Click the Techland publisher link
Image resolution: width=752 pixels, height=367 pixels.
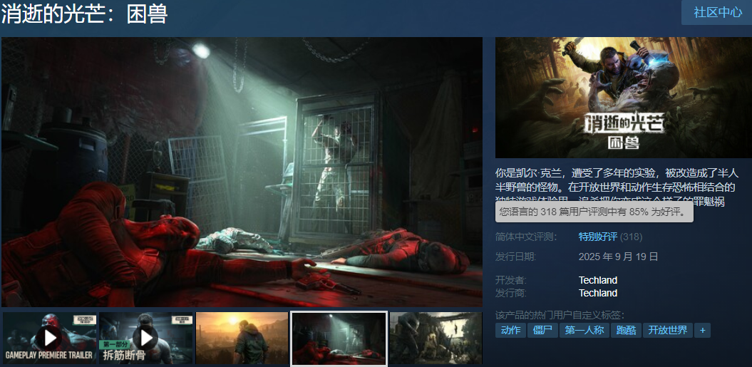click(597, 293)
